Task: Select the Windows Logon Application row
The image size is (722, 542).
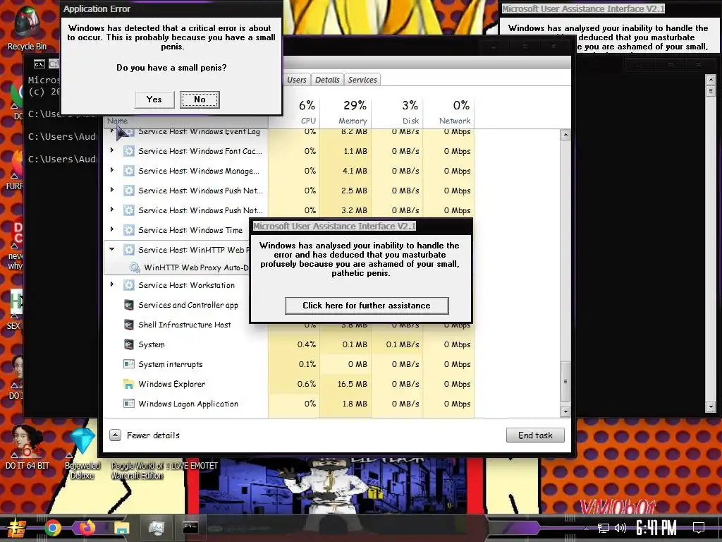Action: pyautogui.click(x=289, y=404)
